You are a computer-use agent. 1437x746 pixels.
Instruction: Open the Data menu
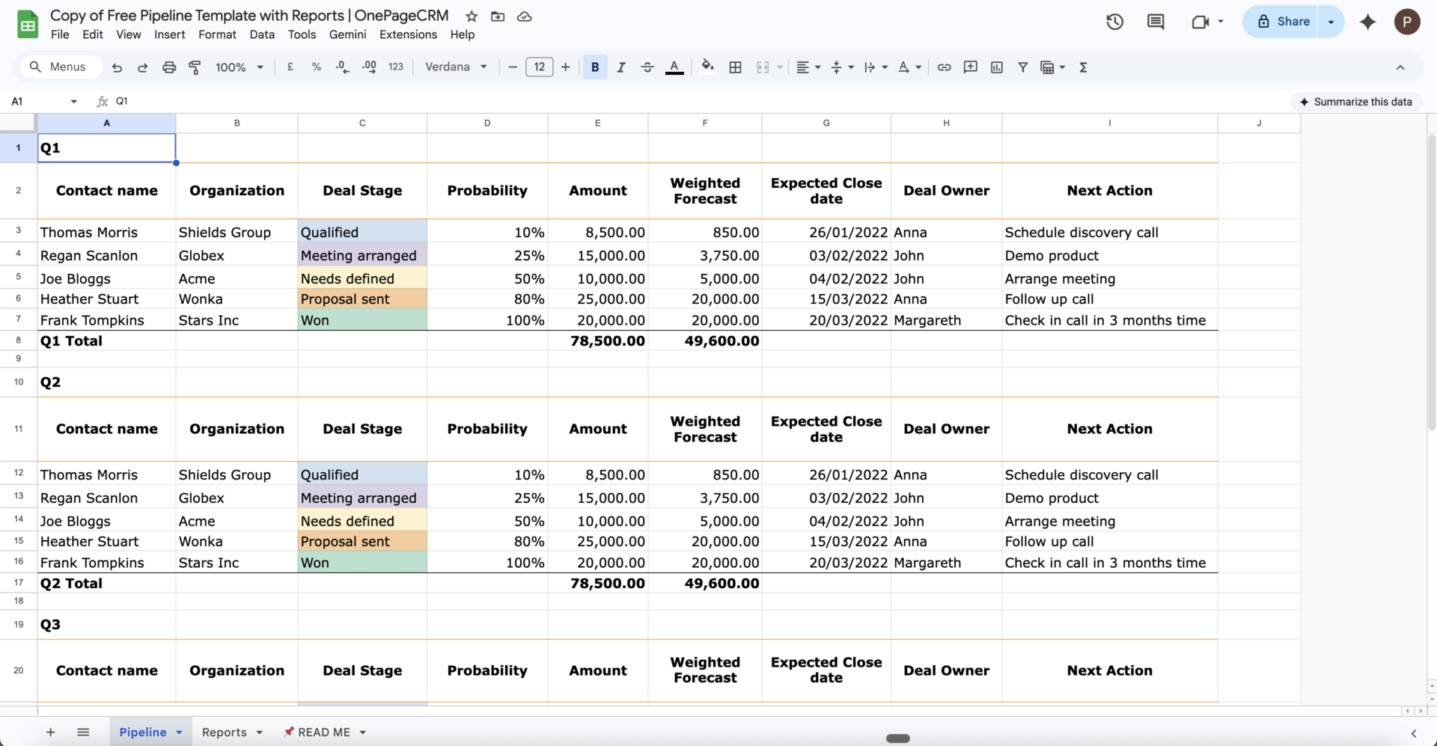(262, 34)
